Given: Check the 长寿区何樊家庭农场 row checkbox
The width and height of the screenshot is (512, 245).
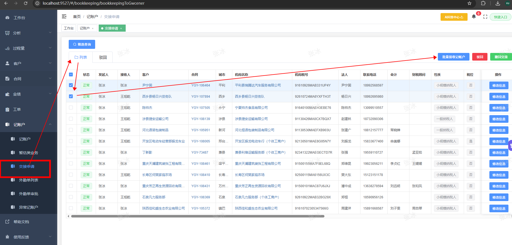Looking at the screenshot, I should [x=71, y=175].
